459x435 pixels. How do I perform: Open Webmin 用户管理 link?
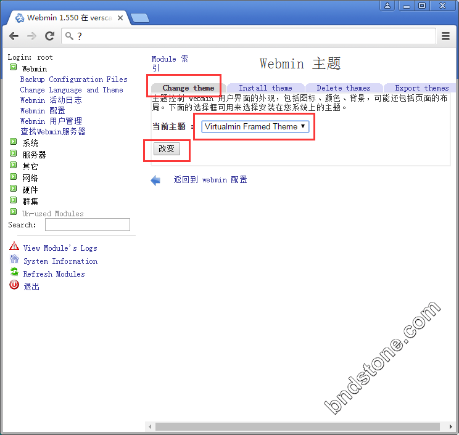[x=51, y=121]
